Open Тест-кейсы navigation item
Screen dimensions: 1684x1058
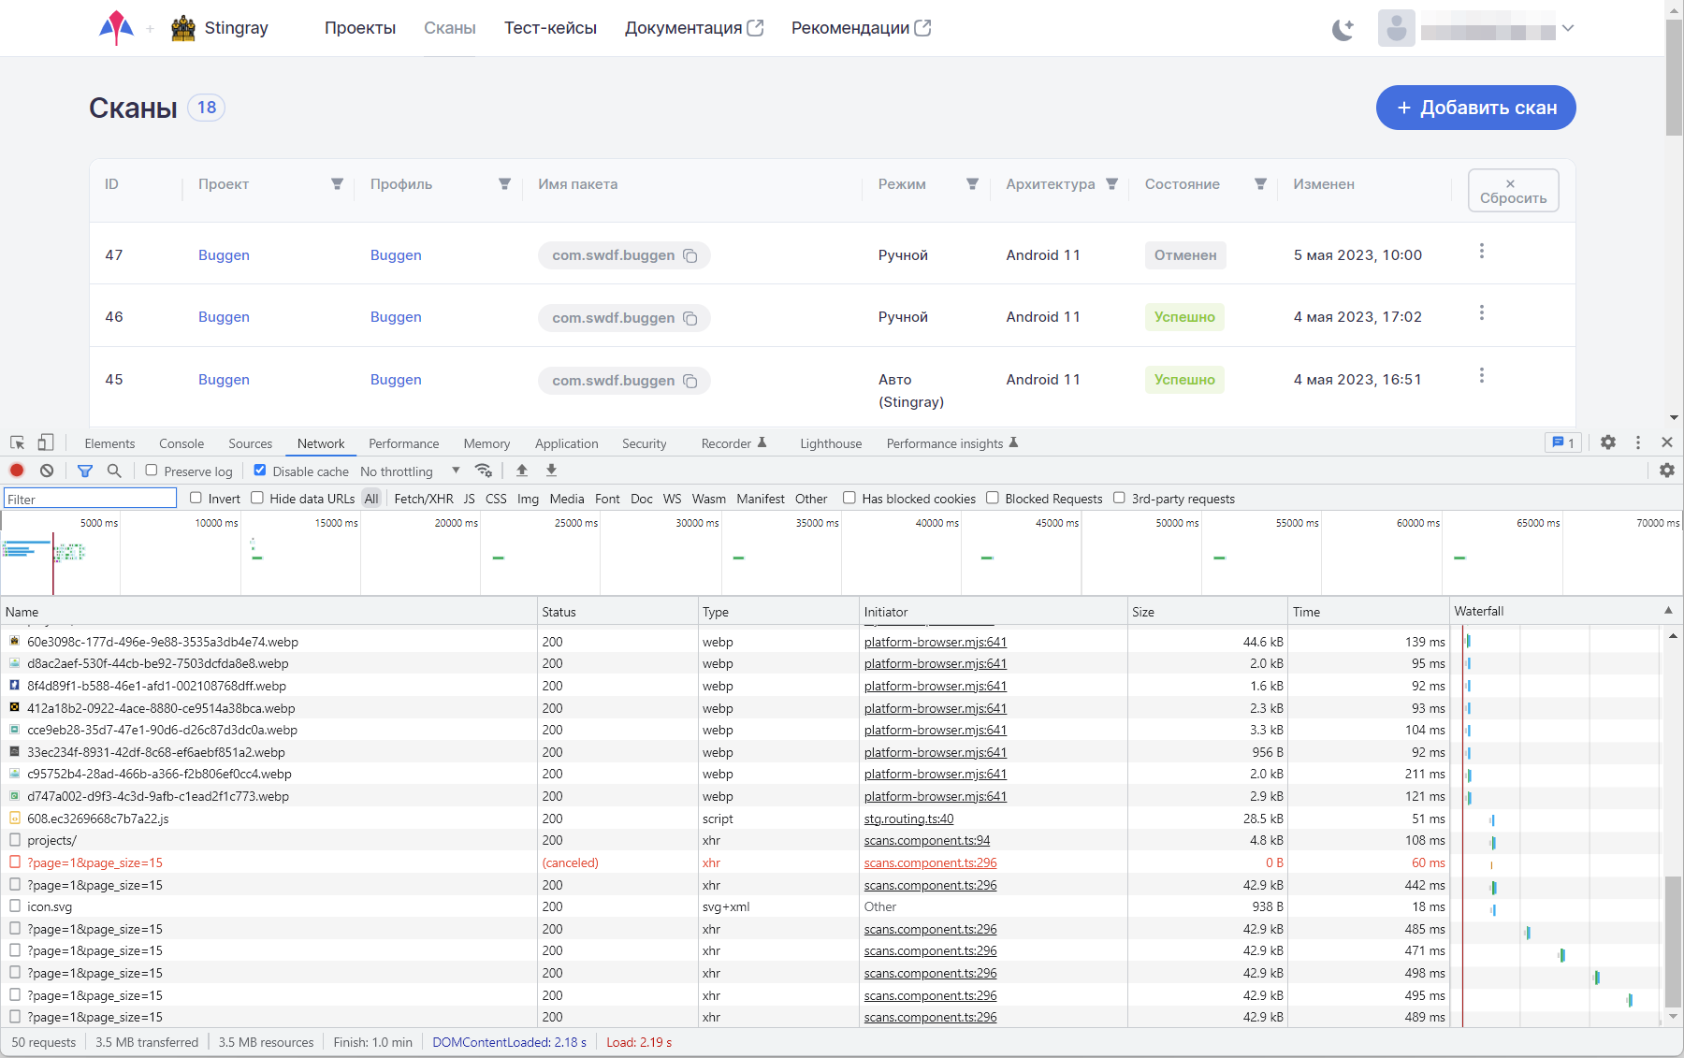[550, 28]
